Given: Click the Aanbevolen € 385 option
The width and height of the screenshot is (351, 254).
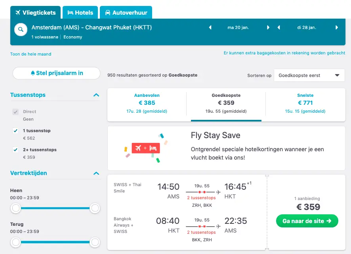Looking at the screenshot, I should (x=147, y=103).
